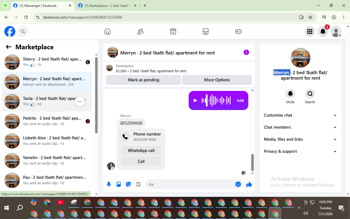Open Windows Start menu

coord(7,208)
